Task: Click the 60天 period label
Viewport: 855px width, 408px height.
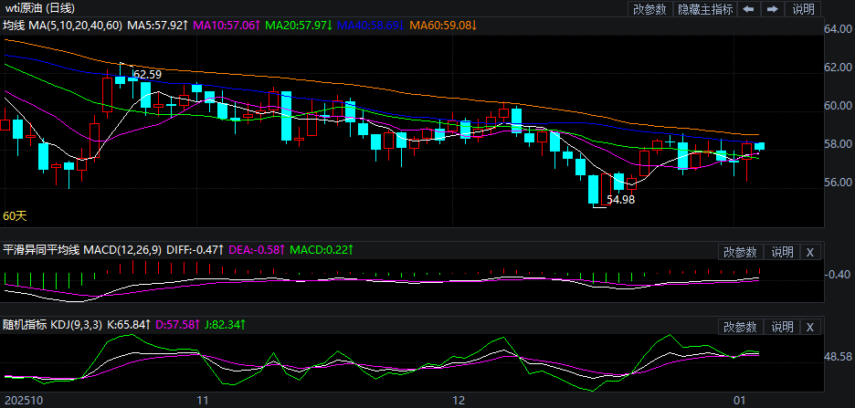Action: pos(15,216)
